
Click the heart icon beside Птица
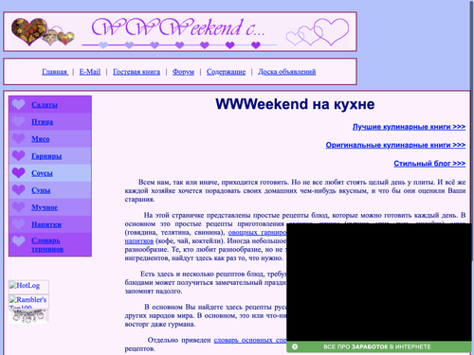[19, 121]
